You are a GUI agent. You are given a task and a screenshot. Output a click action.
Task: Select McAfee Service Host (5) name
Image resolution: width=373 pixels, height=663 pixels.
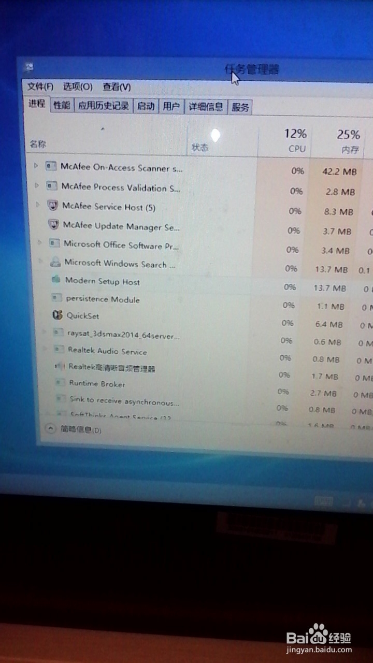click(x=109, y=207)
